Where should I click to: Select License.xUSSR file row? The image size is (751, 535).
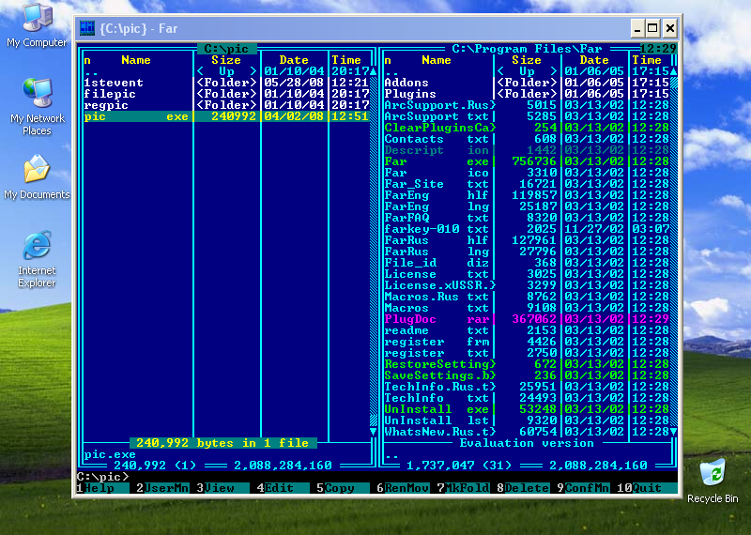pos(527,285)
